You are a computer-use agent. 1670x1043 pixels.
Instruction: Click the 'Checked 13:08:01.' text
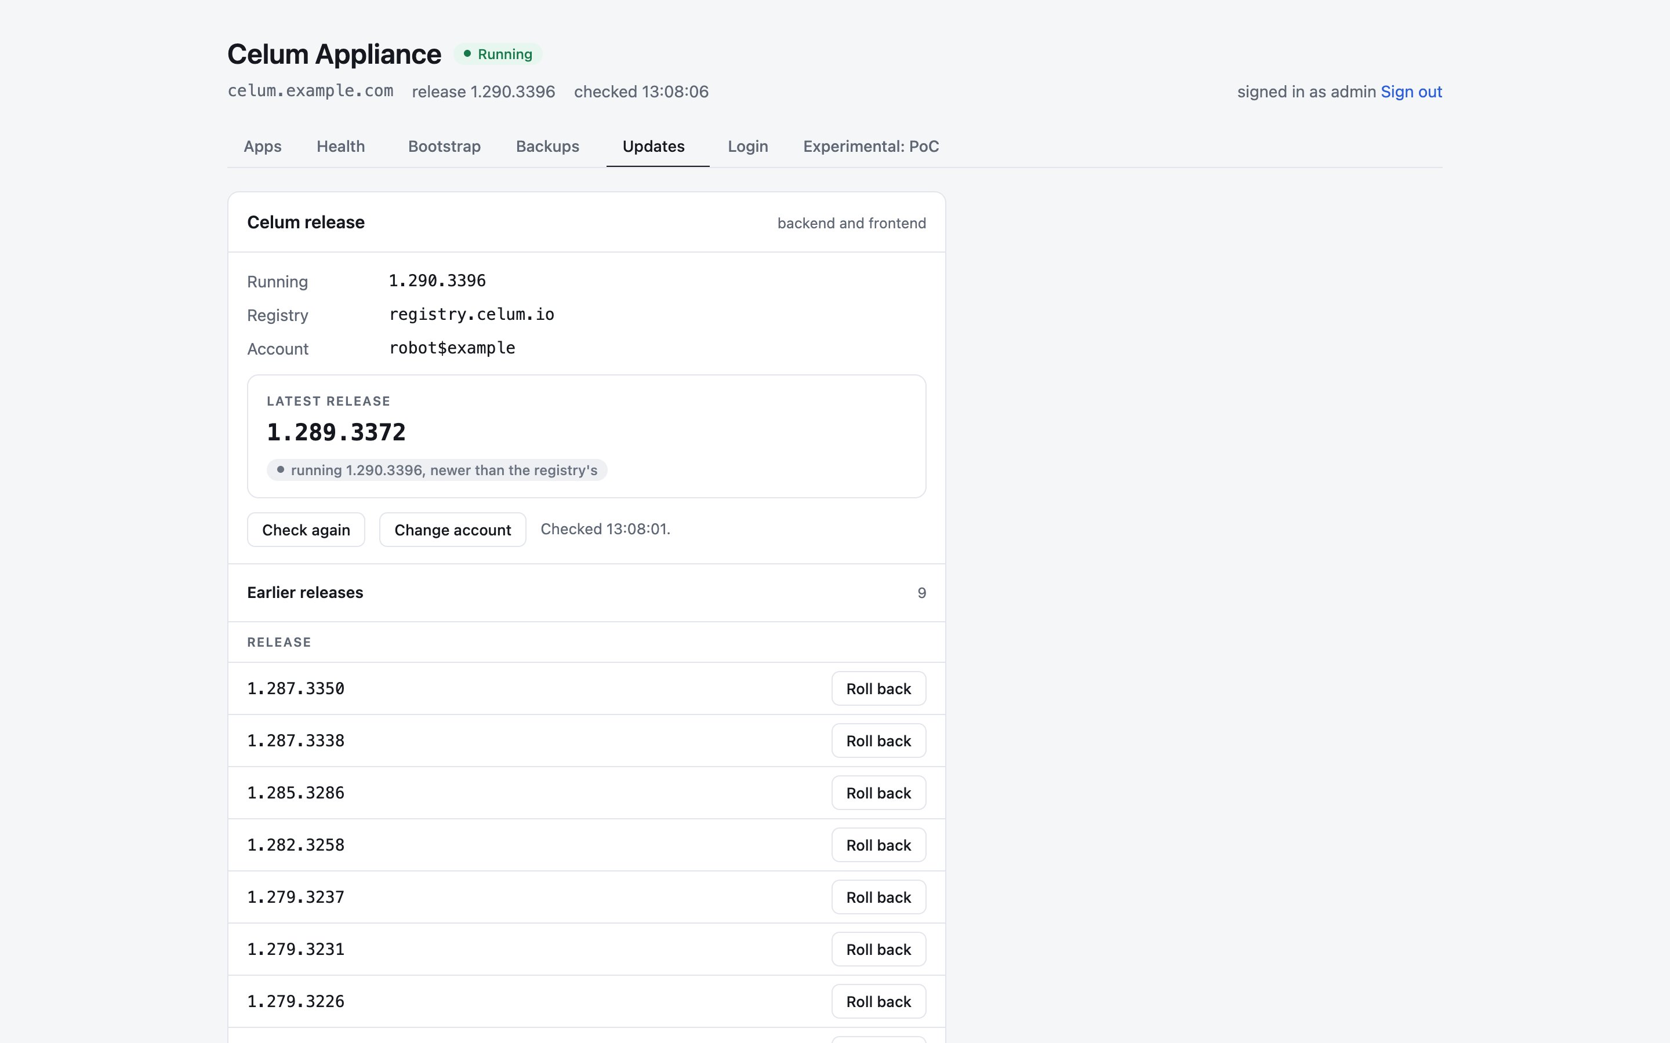605,529
